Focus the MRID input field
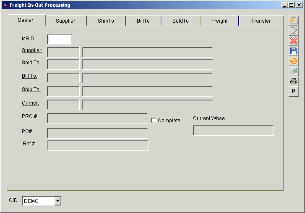The width and height of the screenshot is (305, 213). (60, 39)
